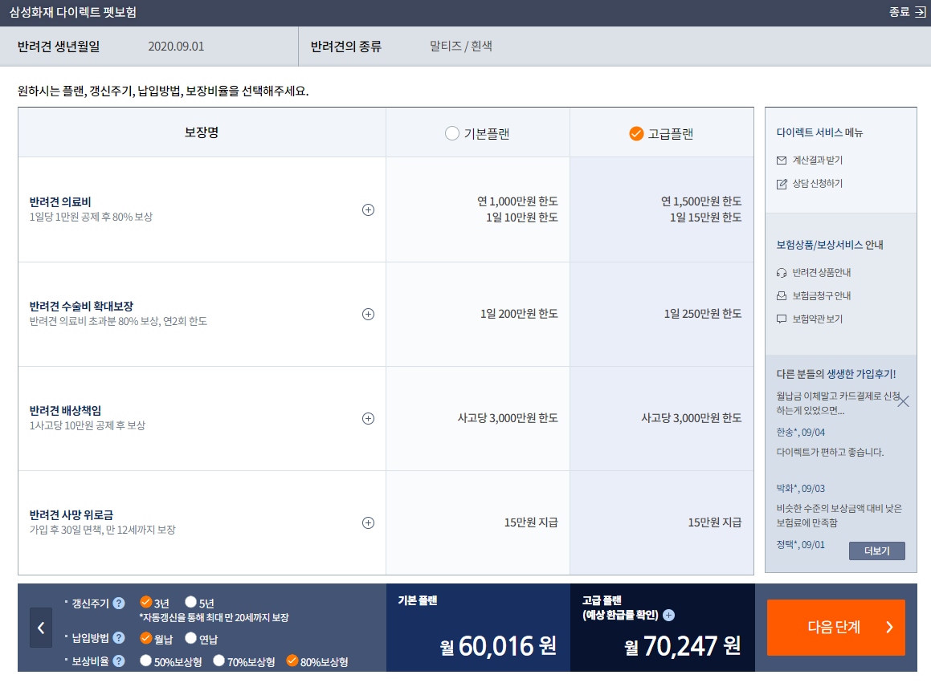Open 반려견 상품안내 link
The width and height of the screenshot is (931, 687).
coord(821,272)
